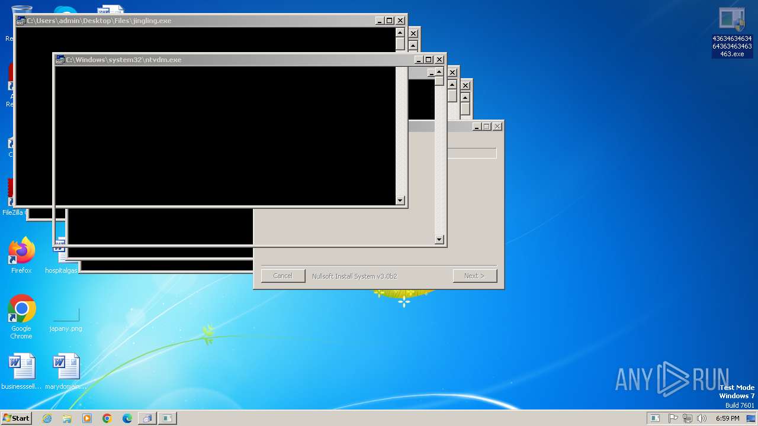Open the marydomain Word document icon
The width and height of the screenshot is (758, 426).
pyautogui.click(x=66, y=372)
